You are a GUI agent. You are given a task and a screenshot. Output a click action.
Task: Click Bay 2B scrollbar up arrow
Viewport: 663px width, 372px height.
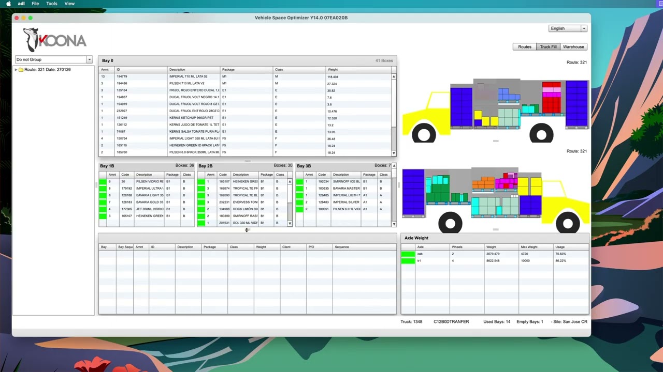pos(290,181)
